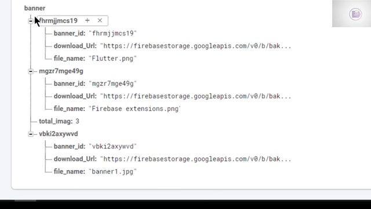Image resolution: width=371 pixels, height=209 pixels.
Task: Select the fhrmjjmcs19 key label
Action: [x=58, y=21]
